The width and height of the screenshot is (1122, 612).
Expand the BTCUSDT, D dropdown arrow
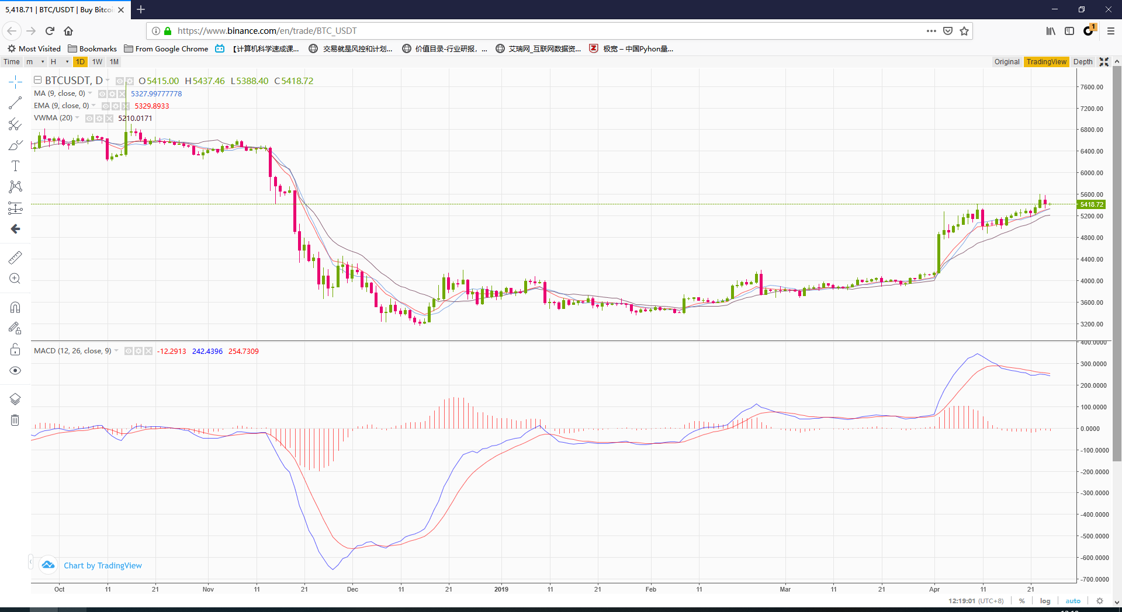pyautogui.click(x=108, y=81)
